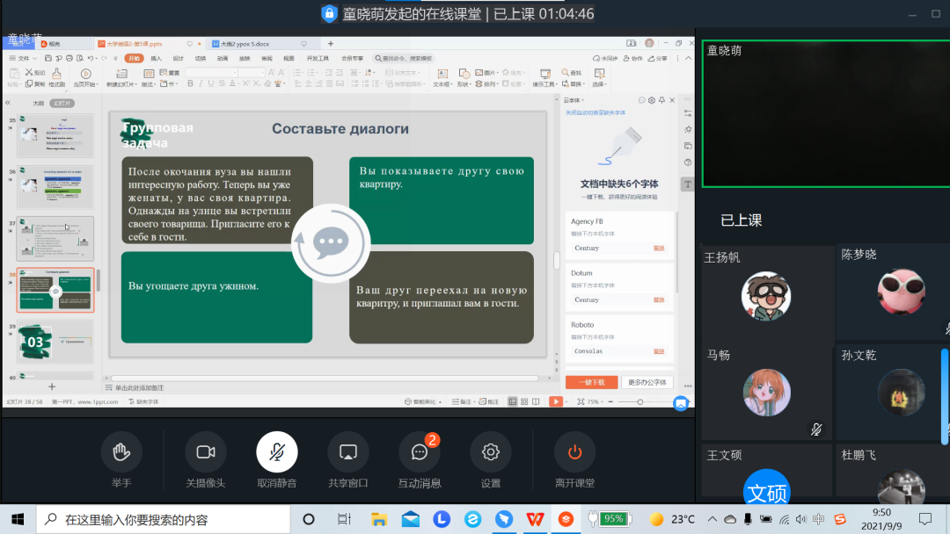The image size is (950, 534).
Task: Start slideshow from current page icon
Action: (x=85, y=74)
